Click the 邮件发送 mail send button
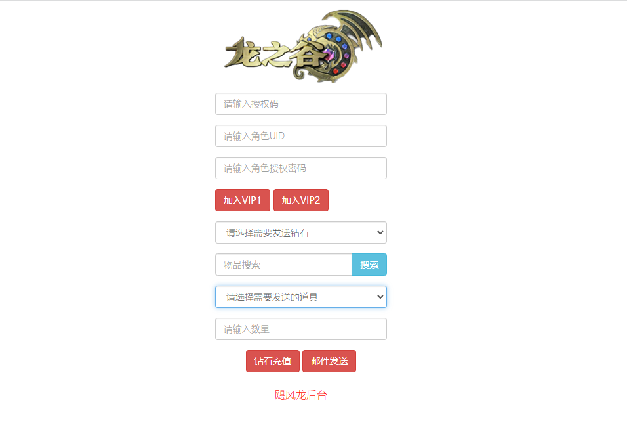This screenshot has width=627, height=436. point(329,361)
